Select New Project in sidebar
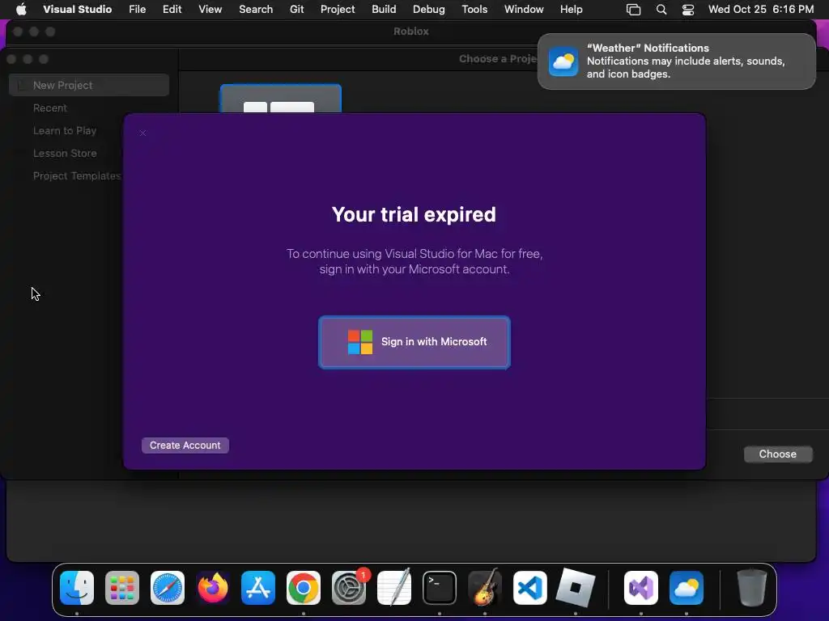 (89, 85)
